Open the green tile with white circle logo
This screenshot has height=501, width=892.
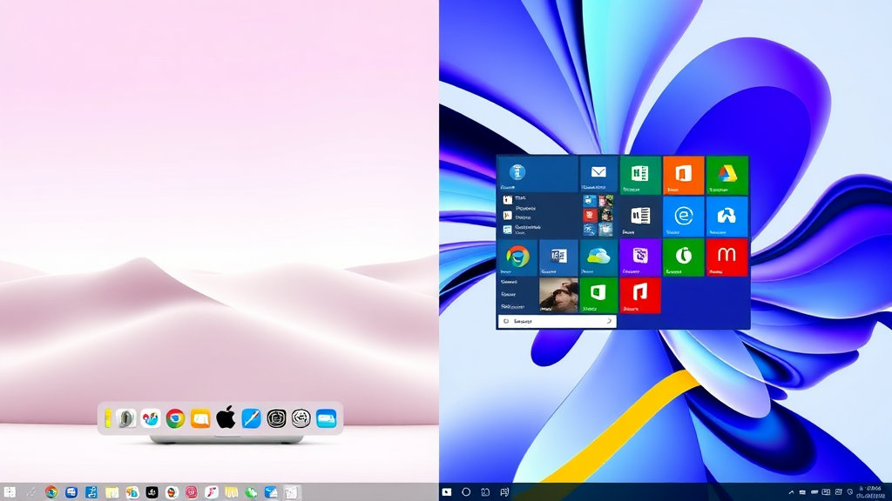click(x=683, y=257)
